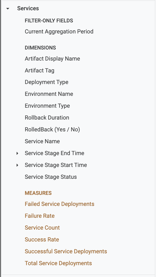
Task: Expand Service Stage Start Time group
Action: (17, 165)
